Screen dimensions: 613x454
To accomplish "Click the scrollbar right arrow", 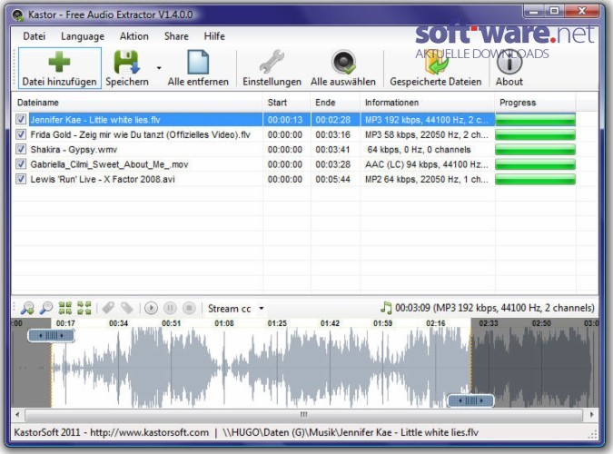I will point(591,414).
